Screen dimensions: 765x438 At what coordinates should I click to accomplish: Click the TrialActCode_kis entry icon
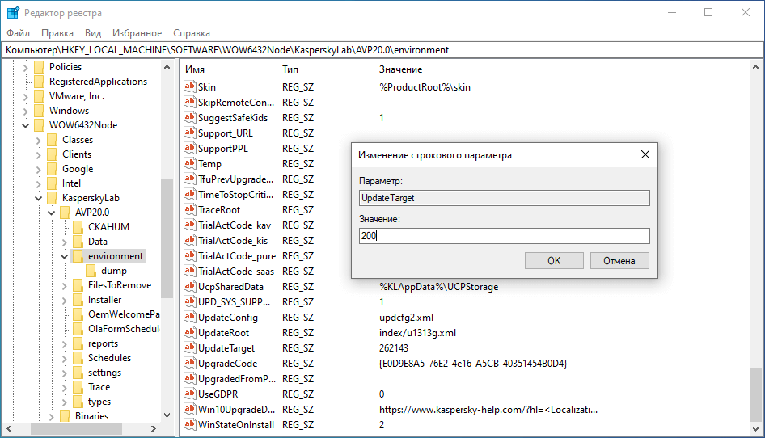coord(190,241)
